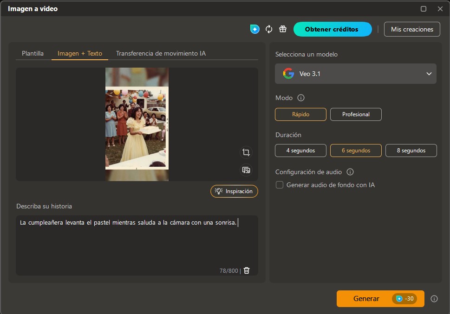450x314 pixels.
Task: View info about Configuración de audio
Action: (x=351, y=172)
